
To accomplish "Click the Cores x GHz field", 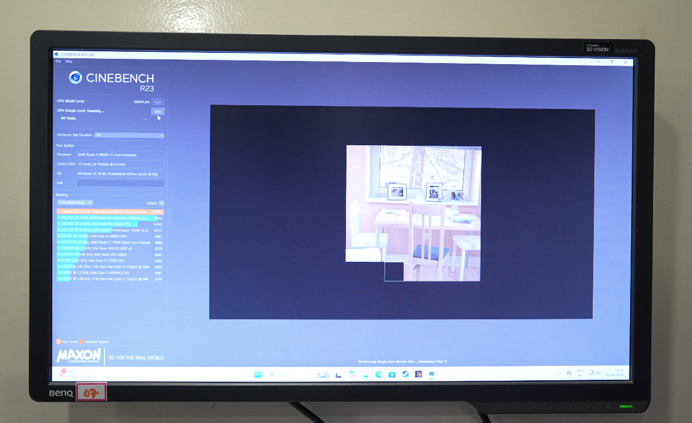I will pos(121,164).
